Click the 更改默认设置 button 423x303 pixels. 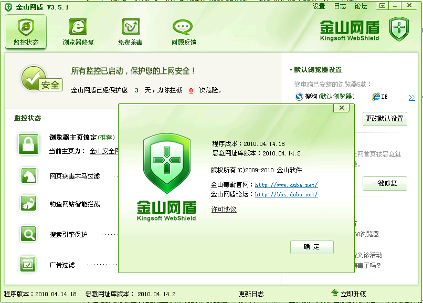(385, 119)
